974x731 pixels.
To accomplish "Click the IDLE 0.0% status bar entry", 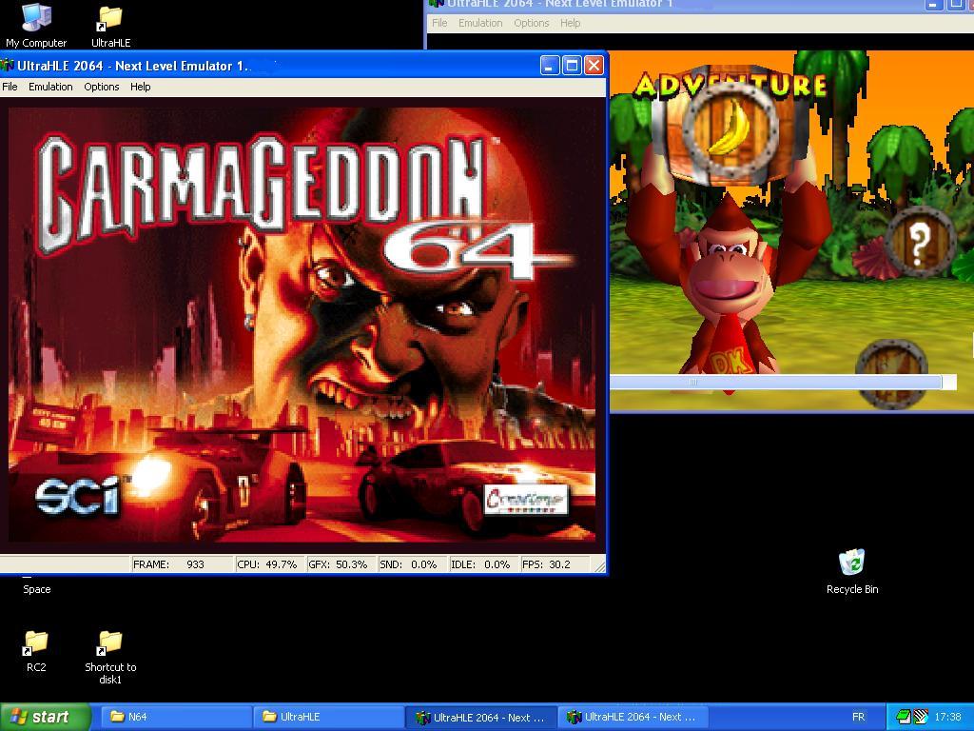I will [484, 564].
